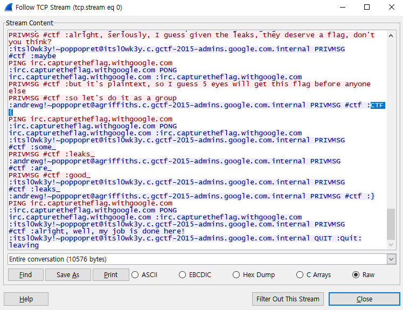Image resolution: width=403 pixels, height=310 pixels.
Task: Click the highlighted CTF text
Action: coord(378,105)
